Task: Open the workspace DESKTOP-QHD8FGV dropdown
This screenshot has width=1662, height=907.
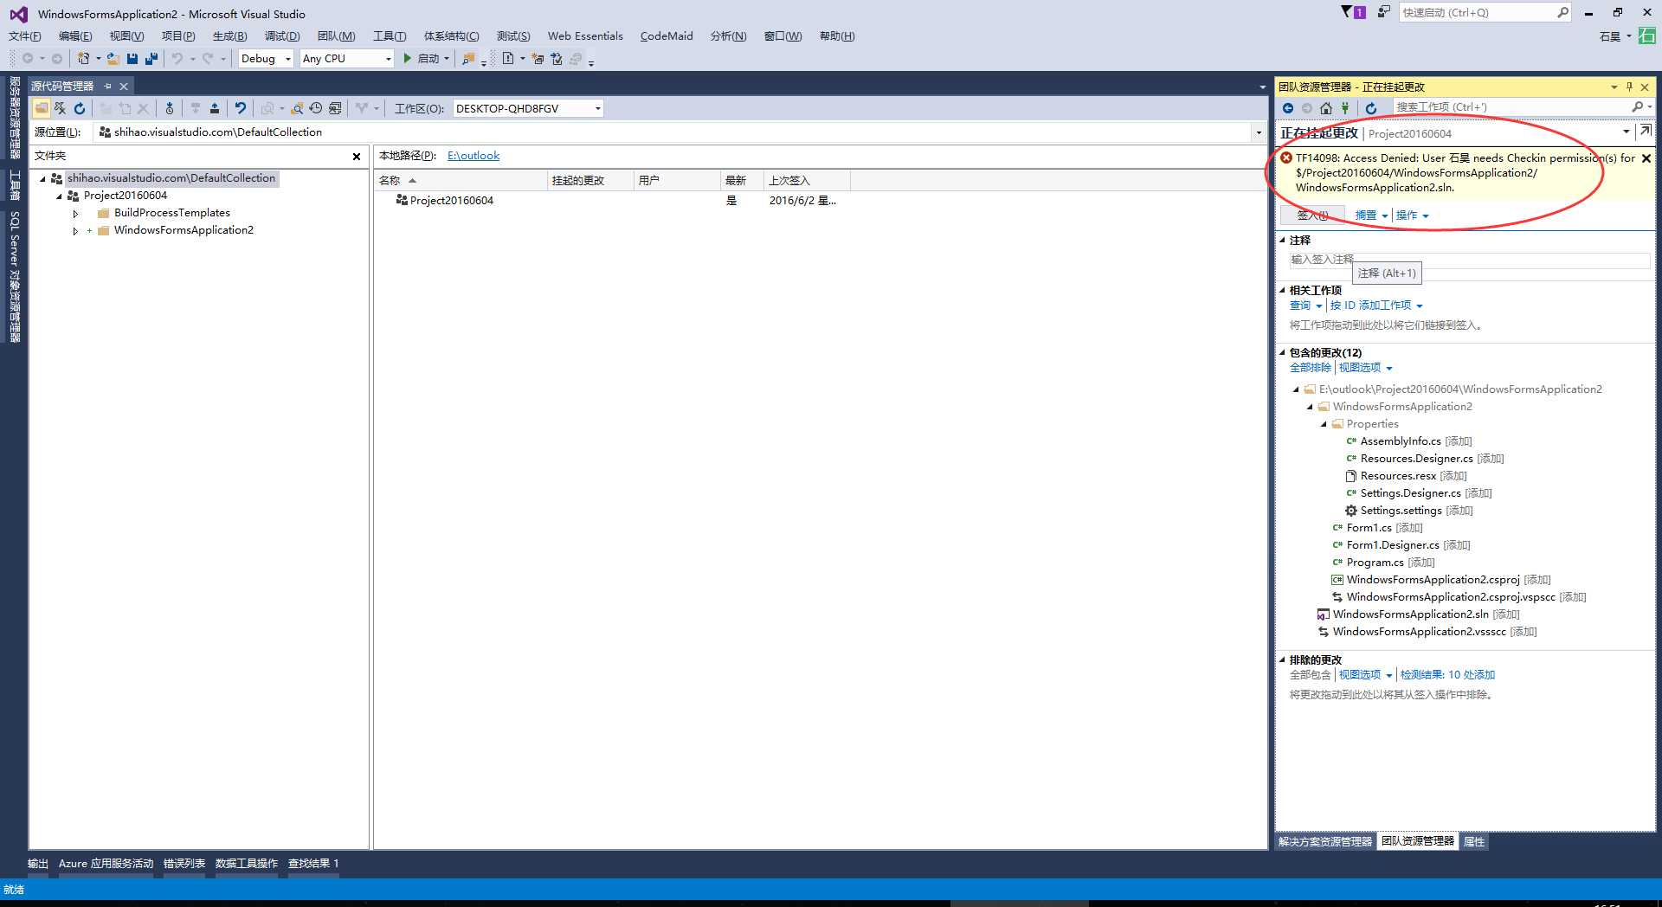Action: [x=597, y=108]
